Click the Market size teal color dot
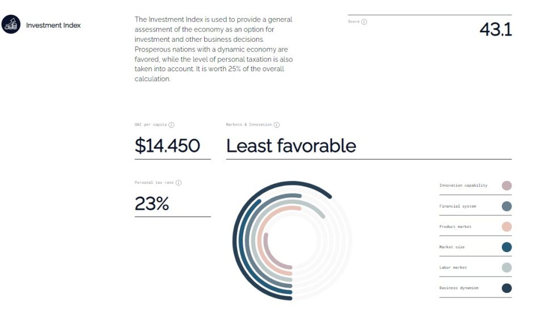This screenshot has width=558, height=311. 506,247
